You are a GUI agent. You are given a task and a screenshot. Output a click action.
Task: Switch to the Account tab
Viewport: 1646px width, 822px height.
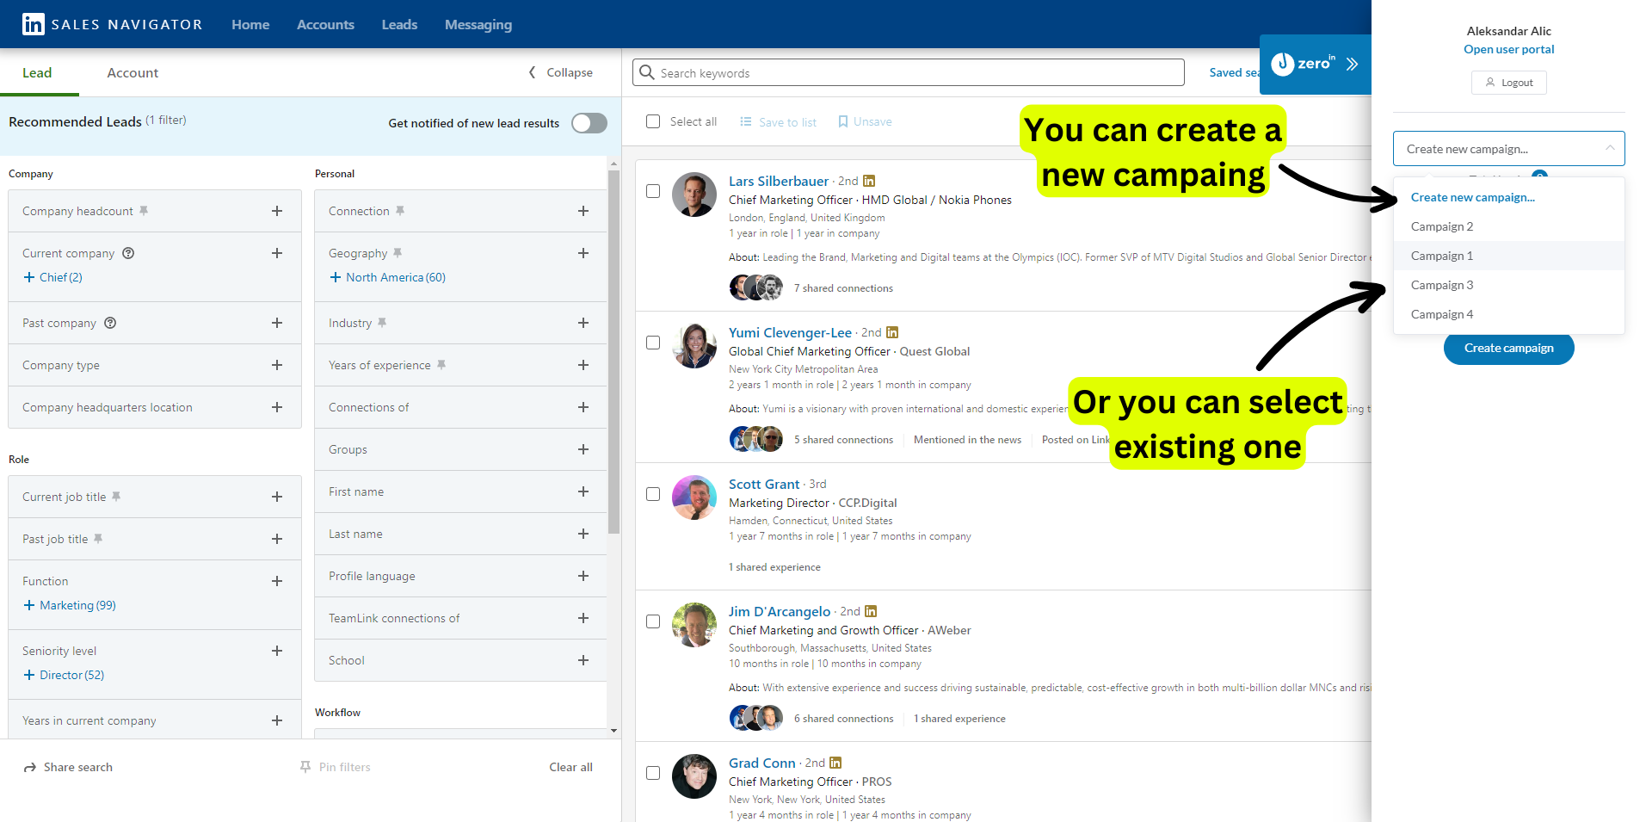click(133, 72)
